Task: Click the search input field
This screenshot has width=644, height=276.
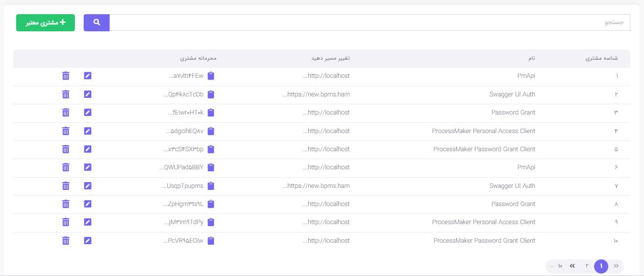Action: click(369, 23)
